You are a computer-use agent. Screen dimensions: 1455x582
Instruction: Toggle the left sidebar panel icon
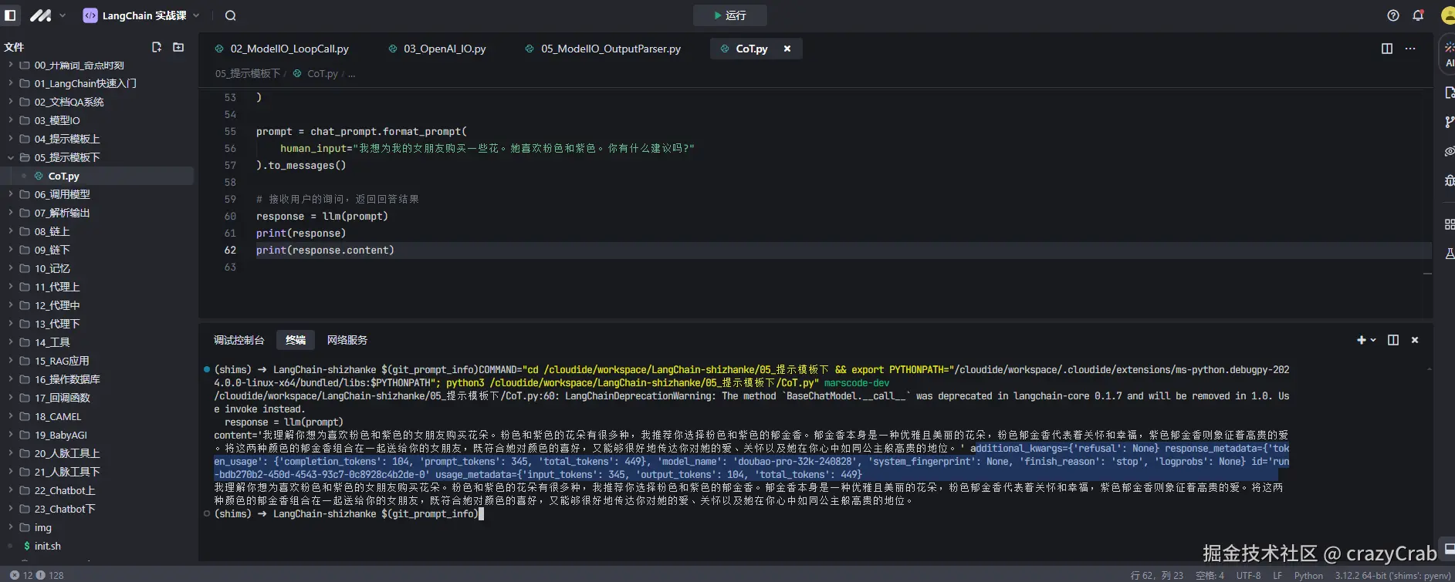[x=10, y=15]
